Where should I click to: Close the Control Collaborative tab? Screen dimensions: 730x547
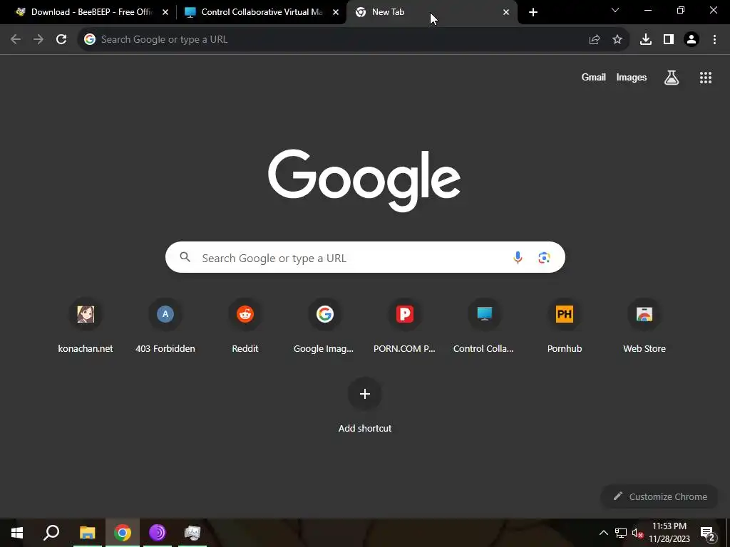coord(336,12)
